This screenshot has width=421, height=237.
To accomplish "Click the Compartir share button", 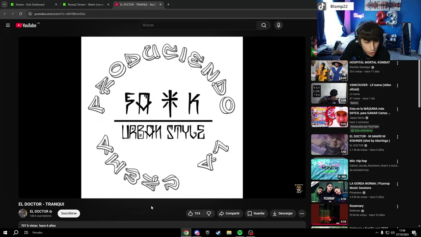I will coord(229,213).
